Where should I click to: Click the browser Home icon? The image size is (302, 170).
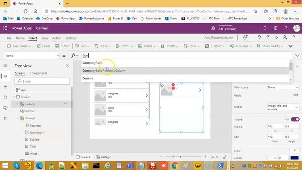pos(35,11)
